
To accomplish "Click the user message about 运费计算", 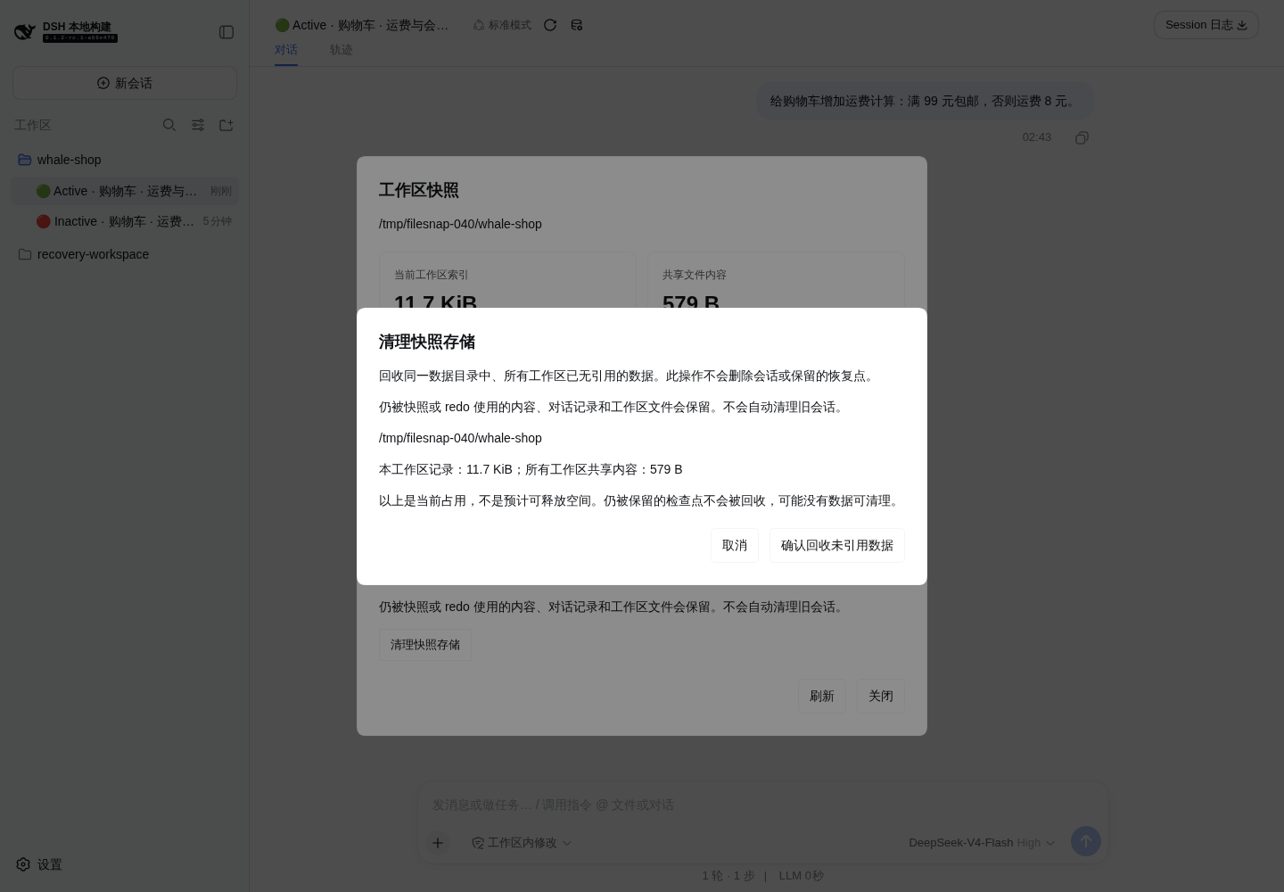I will coord(925,101).
